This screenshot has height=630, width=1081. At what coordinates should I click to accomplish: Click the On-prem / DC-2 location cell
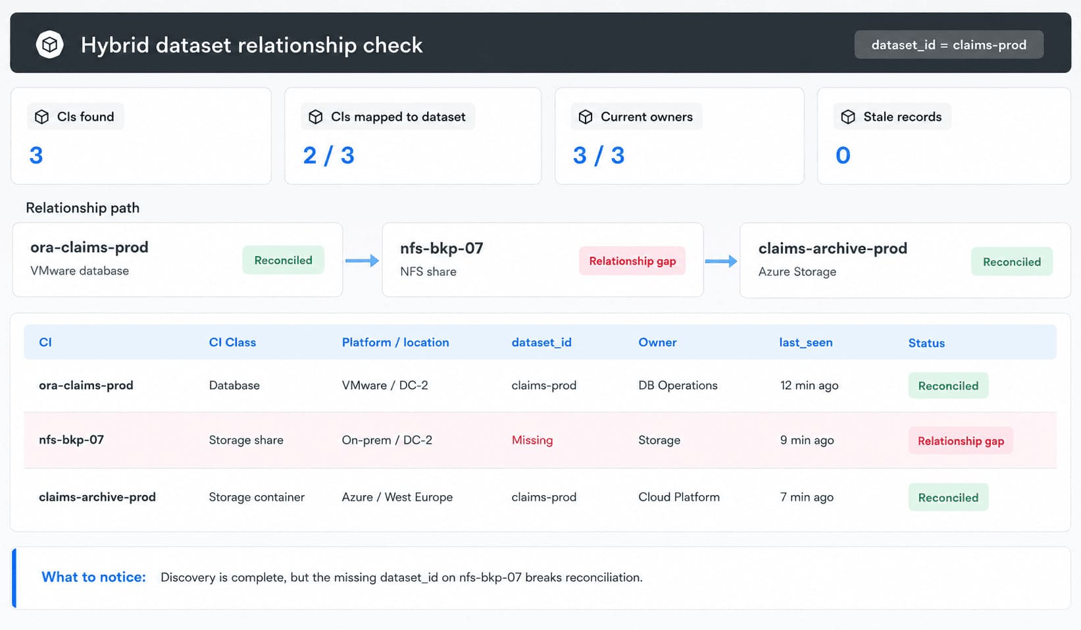(x=387, y=440)
